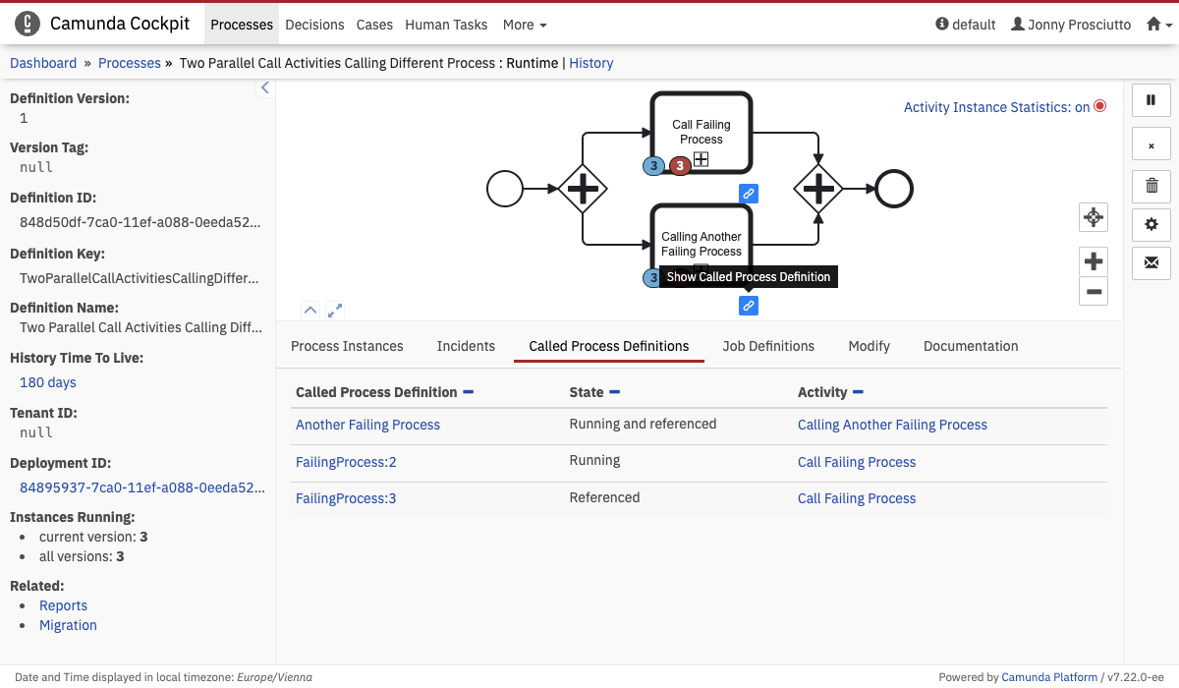Collapse the left sidebar with chevron
Image resolution: width=1179 pixels, height=688 pixels.
(x=264, y=88)
